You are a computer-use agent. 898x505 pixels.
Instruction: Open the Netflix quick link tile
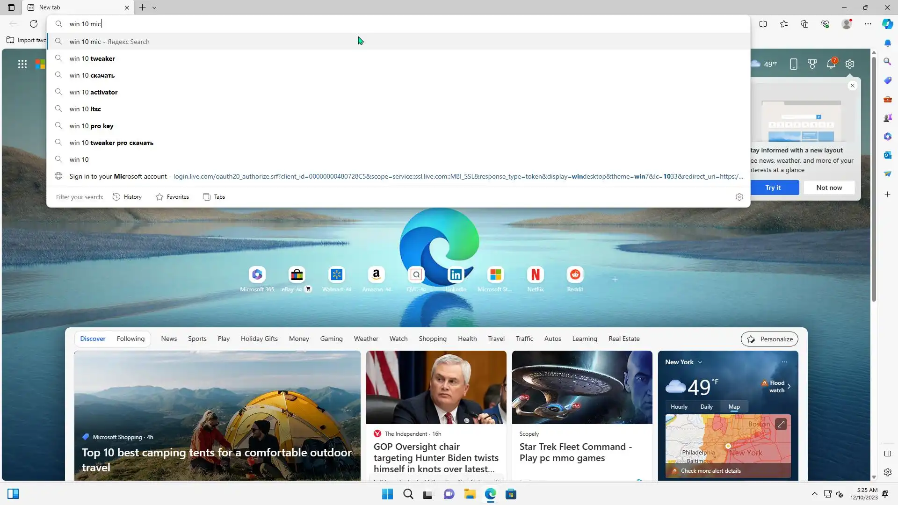tap(535, 275)
